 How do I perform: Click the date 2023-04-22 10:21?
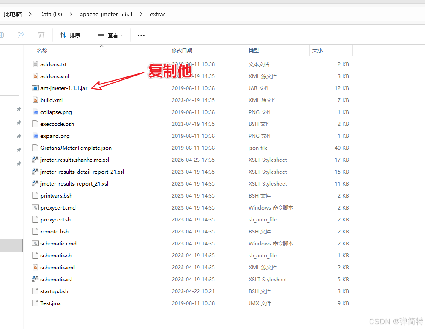pyautogui.click(x=193, y=291)
